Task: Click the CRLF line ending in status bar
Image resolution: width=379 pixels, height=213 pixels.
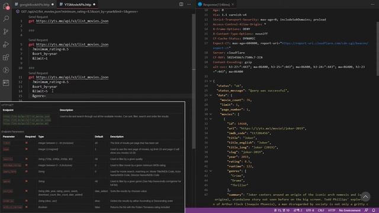Action: pos(321,211)
